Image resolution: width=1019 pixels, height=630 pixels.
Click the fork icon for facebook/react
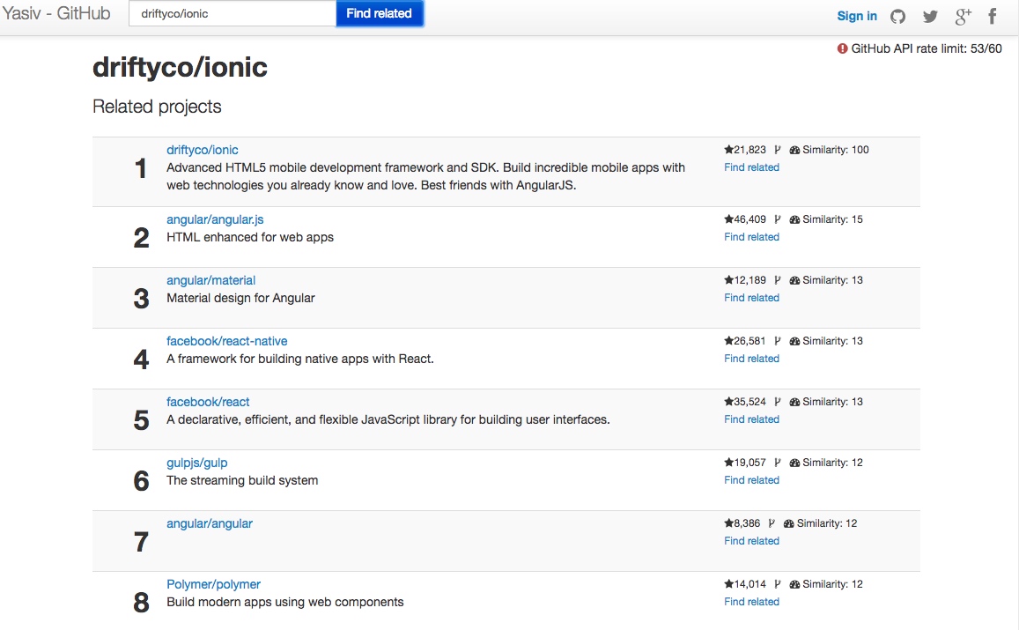pyautogui.click(x=778, y=402)
